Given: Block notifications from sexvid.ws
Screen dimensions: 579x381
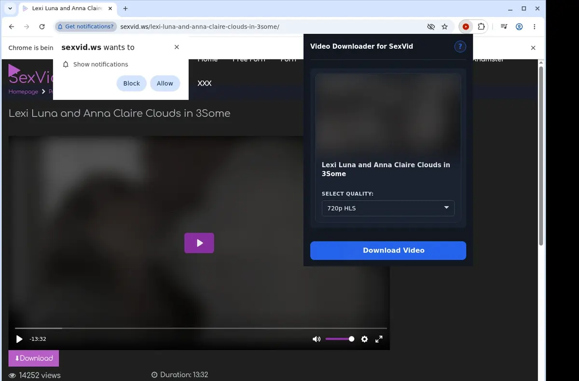Looking at the screenshot, I should pyautogui.click(x=132, y=83).
